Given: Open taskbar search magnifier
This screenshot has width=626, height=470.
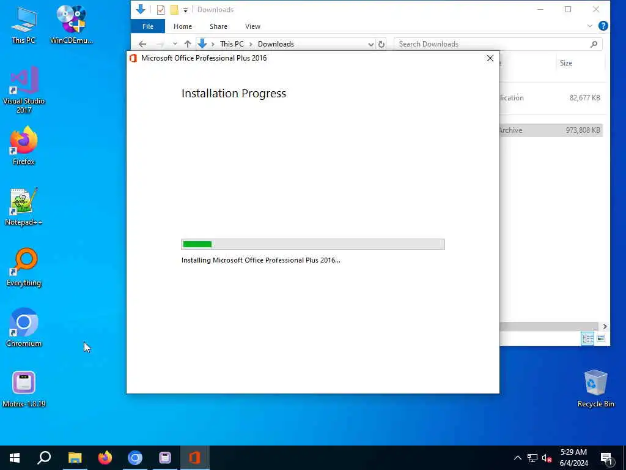Looking at the screenshot, I should pos(44,458).
